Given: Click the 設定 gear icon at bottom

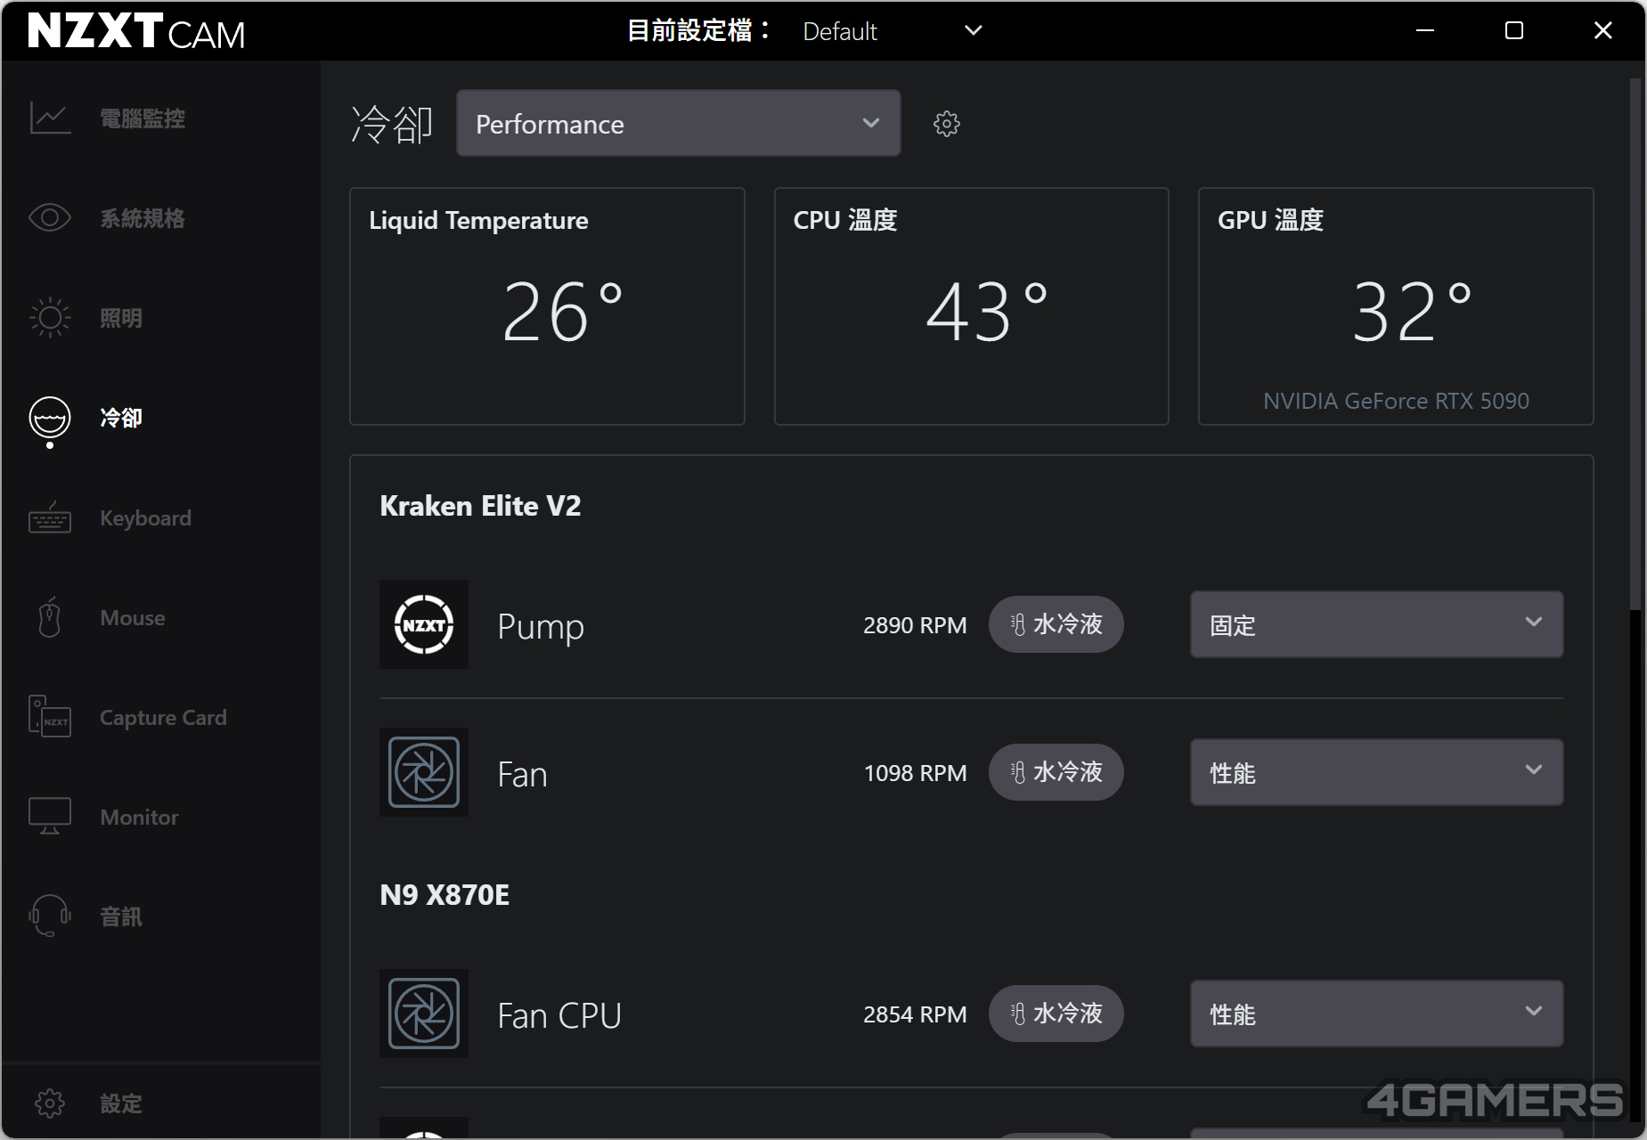Looking at the screenshot, I should click(50, 1104).
